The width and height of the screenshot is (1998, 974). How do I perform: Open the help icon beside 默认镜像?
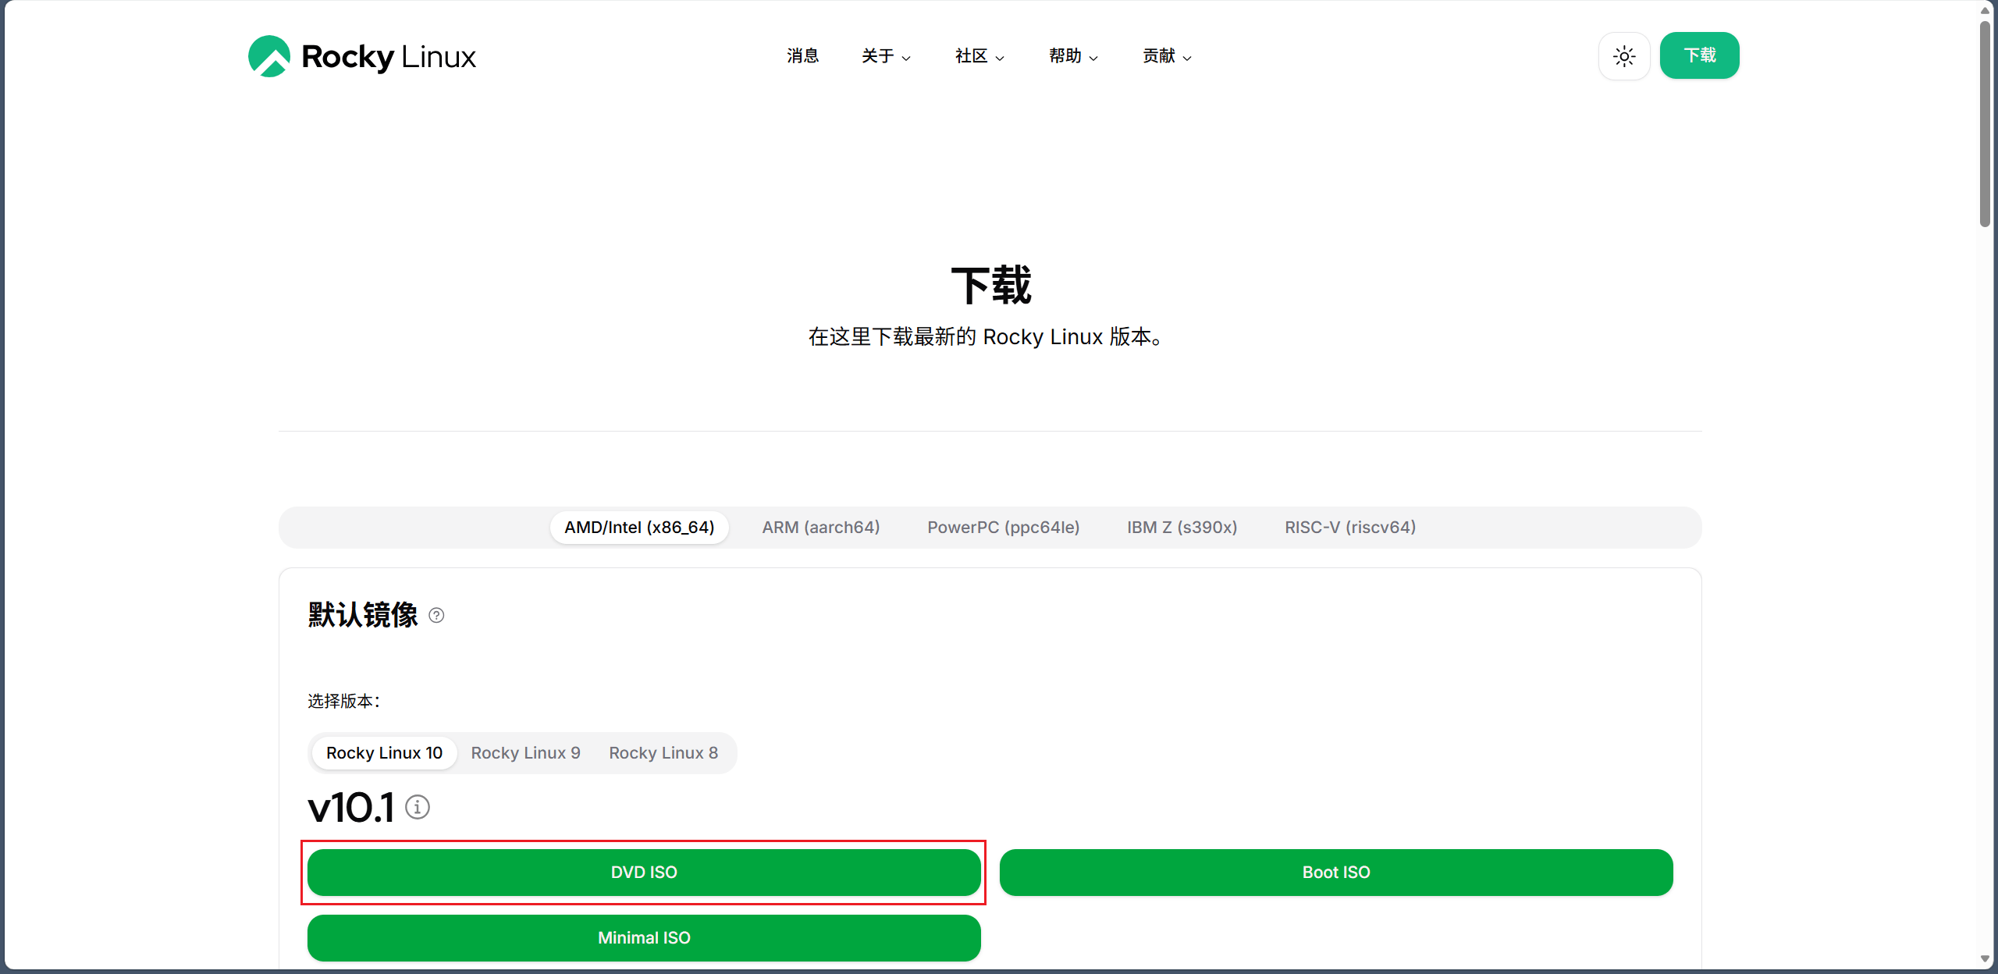437,616
